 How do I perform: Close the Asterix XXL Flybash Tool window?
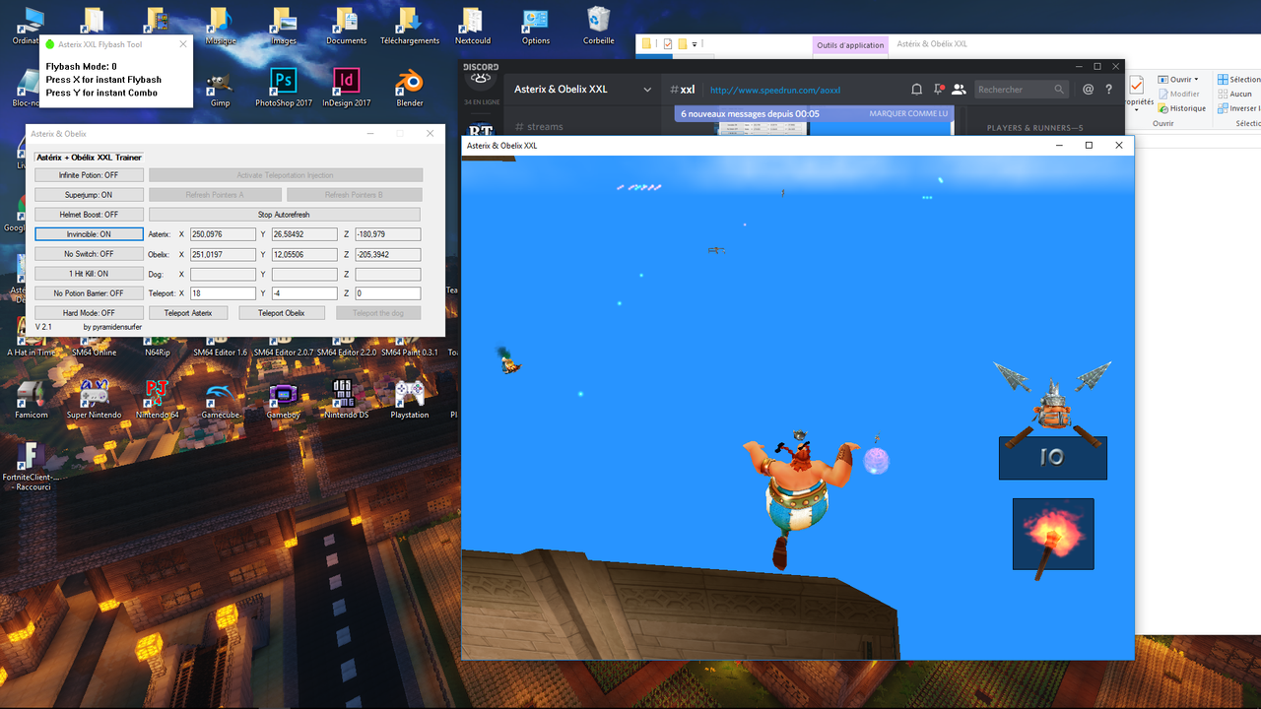183,44
